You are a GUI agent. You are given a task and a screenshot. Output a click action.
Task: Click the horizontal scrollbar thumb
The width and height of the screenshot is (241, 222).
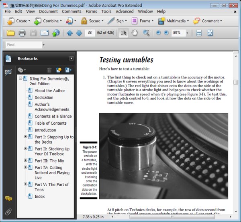(172, 217)
